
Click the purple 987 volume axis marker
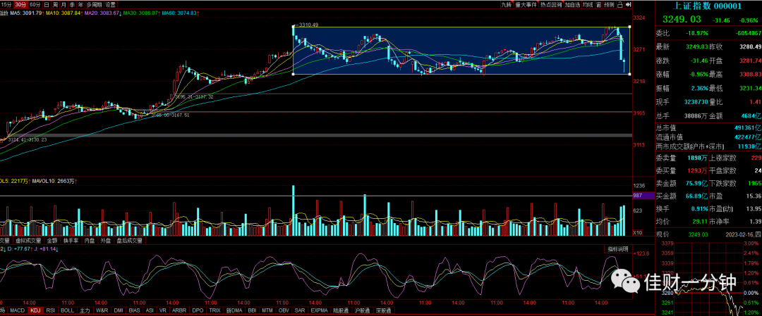pos(643,195)
